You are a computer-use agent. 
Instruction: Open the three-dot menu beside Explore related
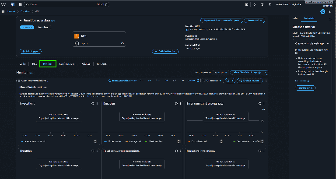coord(266,81)
